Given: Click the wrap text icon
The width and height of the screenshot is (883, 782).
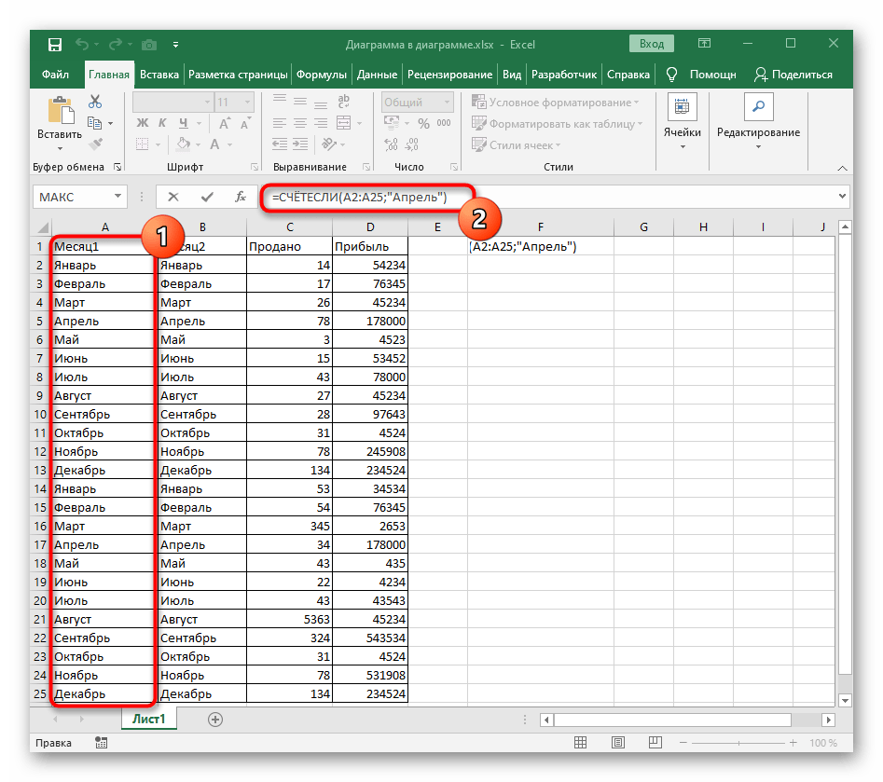Looking at the screenshot, I should pyautogui.click(x=343, y=102).
